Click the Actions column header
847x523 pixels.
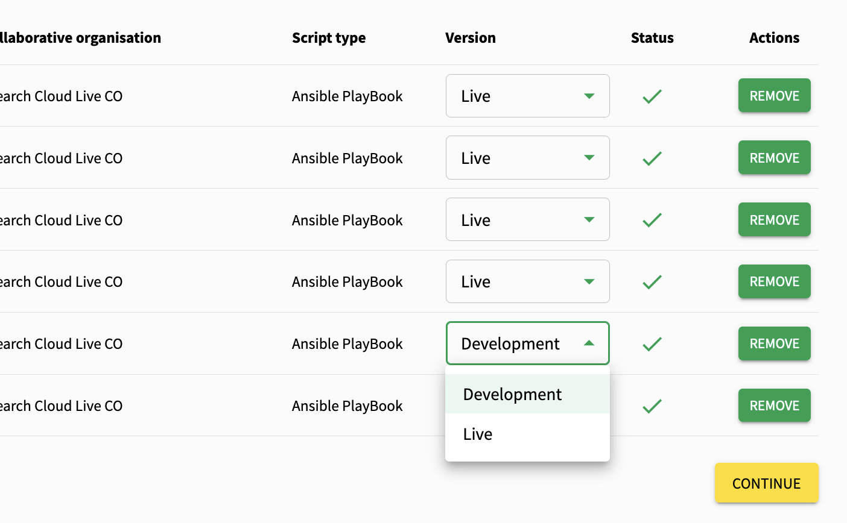(774, 37)
